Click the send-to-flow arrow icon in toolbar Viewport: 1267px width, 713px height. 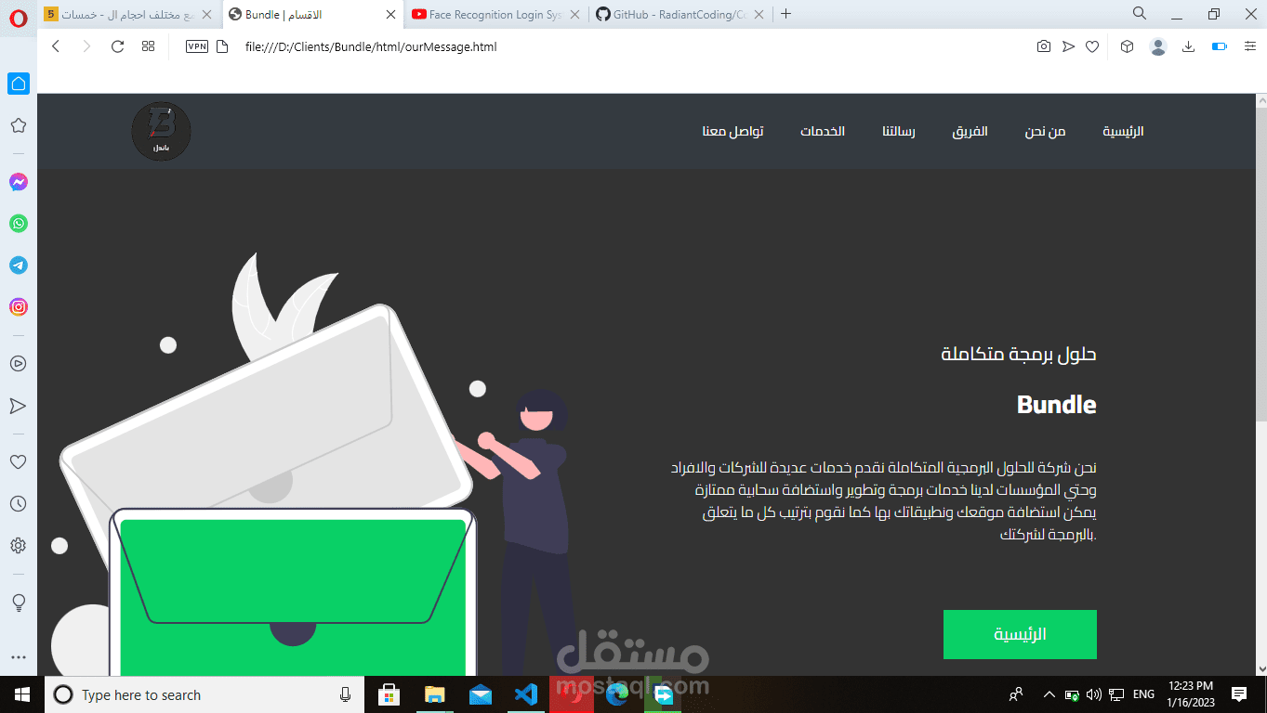click(1068, 46)
